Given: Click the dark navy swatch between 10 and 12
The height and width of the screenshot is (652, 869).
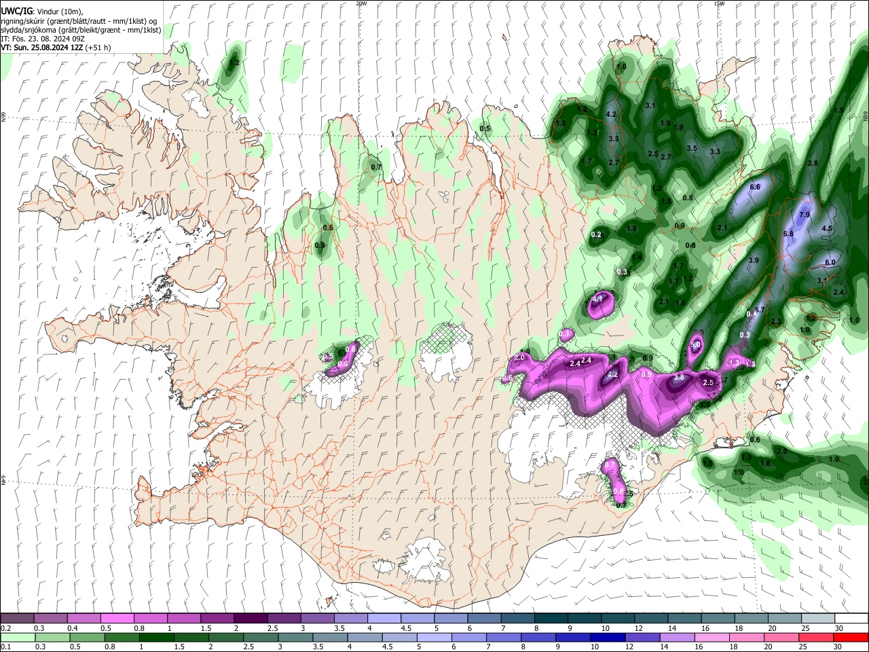Looking at the screenshot, I should 606,637.
